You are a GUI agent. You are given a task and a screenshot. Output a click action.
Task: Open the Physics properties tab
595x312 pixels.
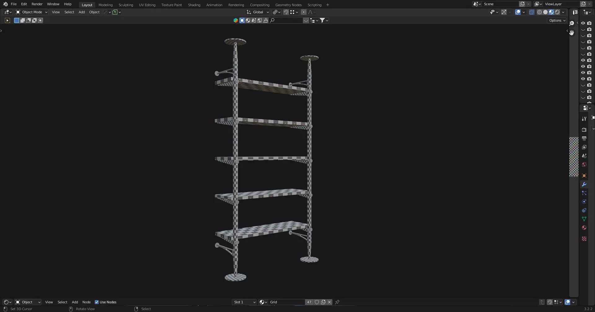coord(584,202)
